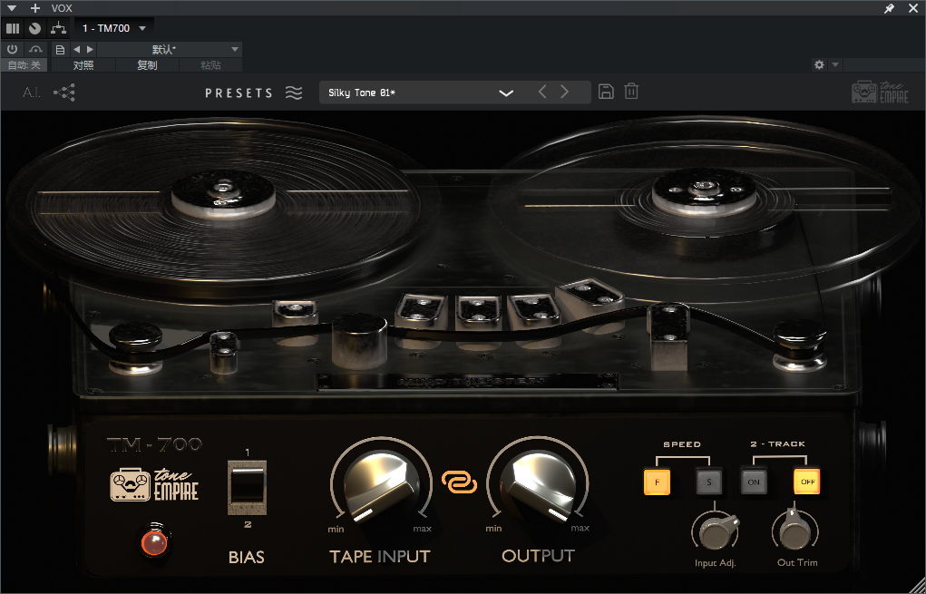Open the network share icon beside A.I.
This screenshot has height=594, width=926.
(x=64, y=93)
